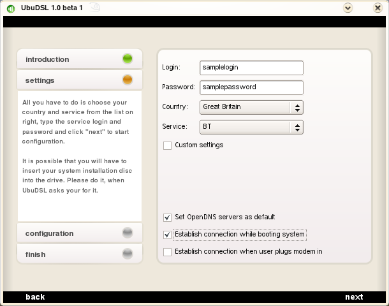
Task: Click the 'Service:' label
Action: click(x=175, y=126)
